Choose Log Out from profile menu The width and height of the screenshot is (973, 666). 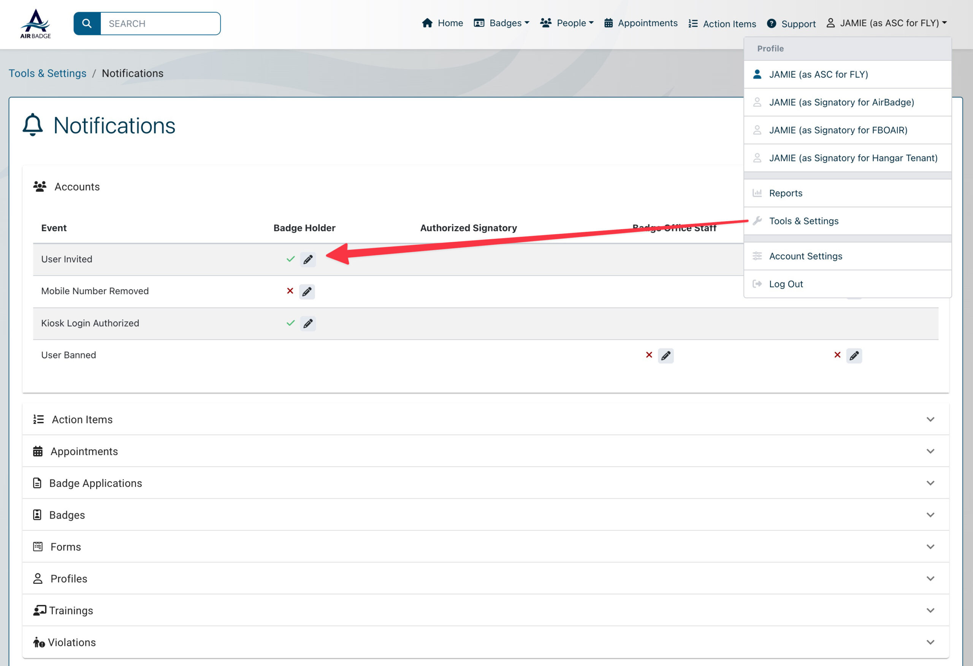[786, 284]
